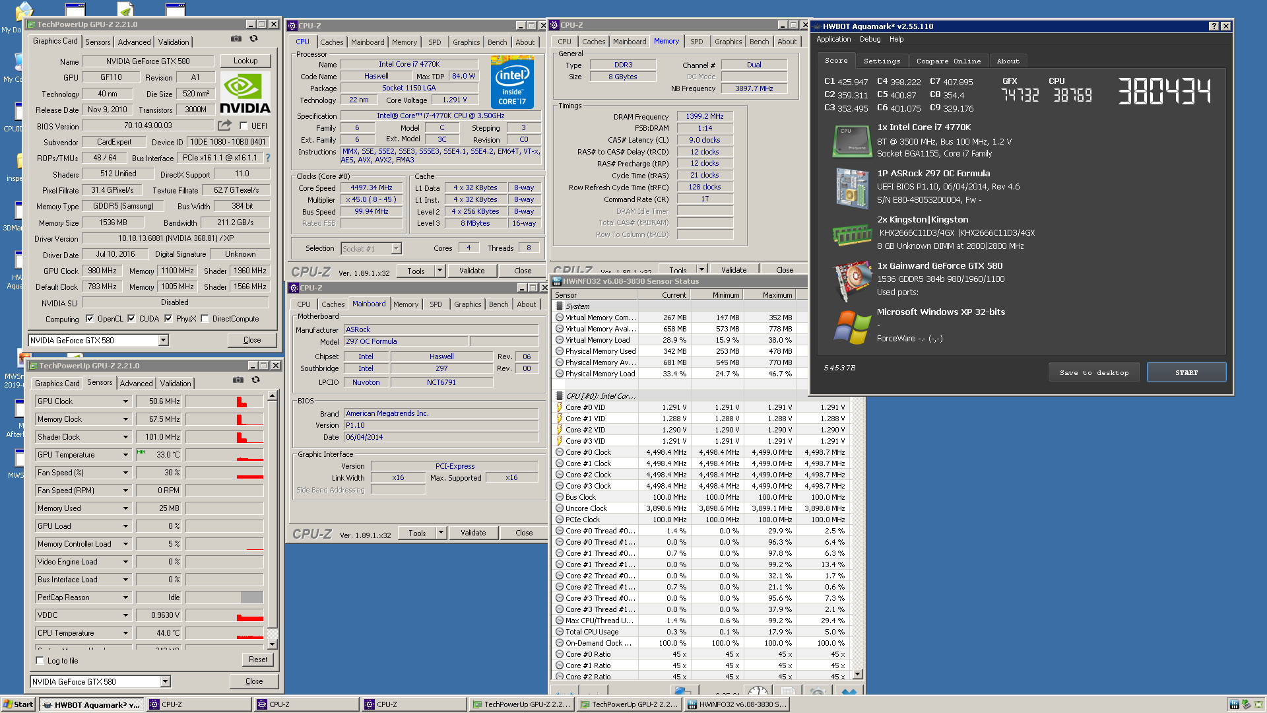This screenshot has height=713, width=1267.
Task: Open the GPU Clock sensor dropdown
Action: click(x=125, y=401)
